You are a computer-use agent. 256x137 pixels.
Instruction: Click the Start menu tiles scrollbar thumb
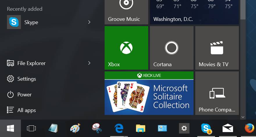[243, 10]
